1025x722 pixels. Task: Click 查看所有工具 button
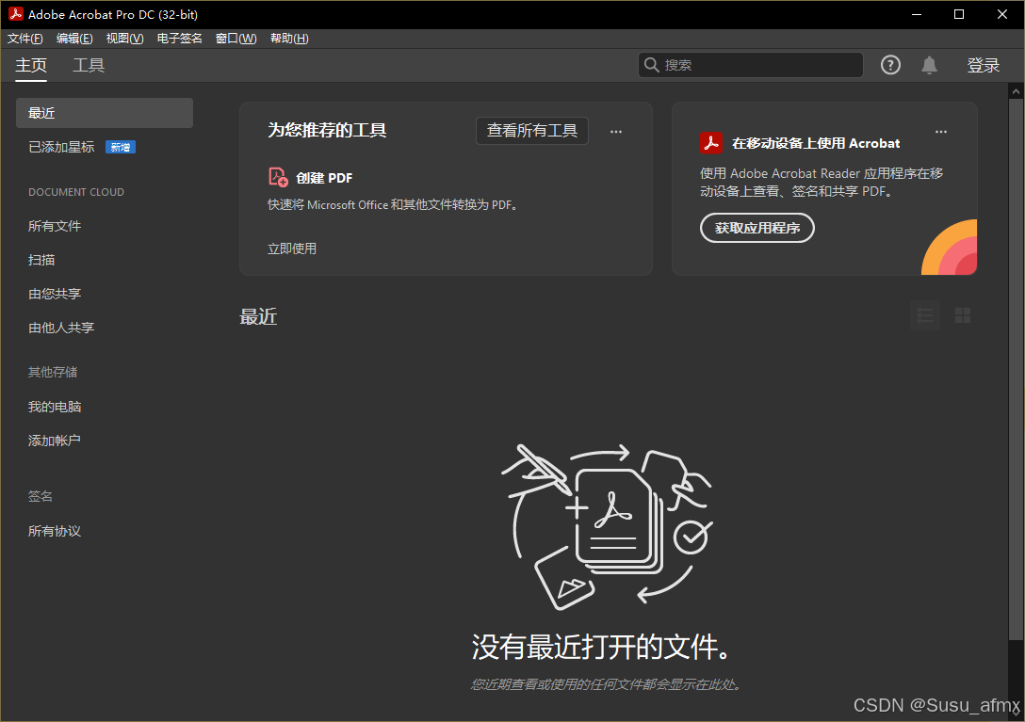click(532, 131)
